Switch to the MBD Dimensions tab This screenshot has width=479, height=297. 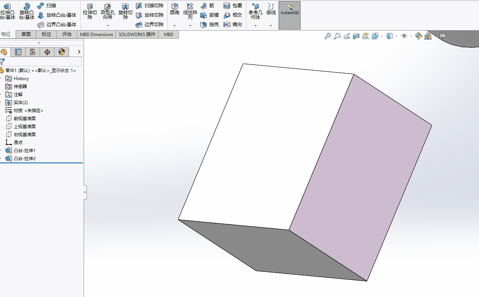point(97,34)
